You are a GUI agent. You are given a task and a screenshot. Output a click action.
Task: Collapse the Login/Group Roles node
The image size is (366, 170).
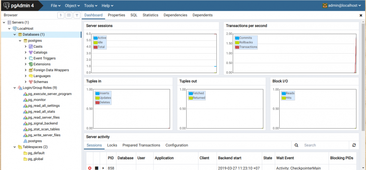[x=9, y=88]
